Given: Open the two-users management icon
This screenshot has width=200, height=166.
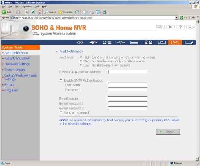Looking at the screenshot, I should pyautogui.click(x=148, y=42).
